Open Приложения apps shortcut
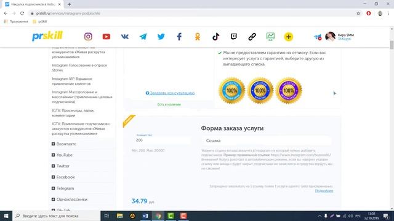The width and height of the screenshot is (394, 221). [x=16, y=21]
